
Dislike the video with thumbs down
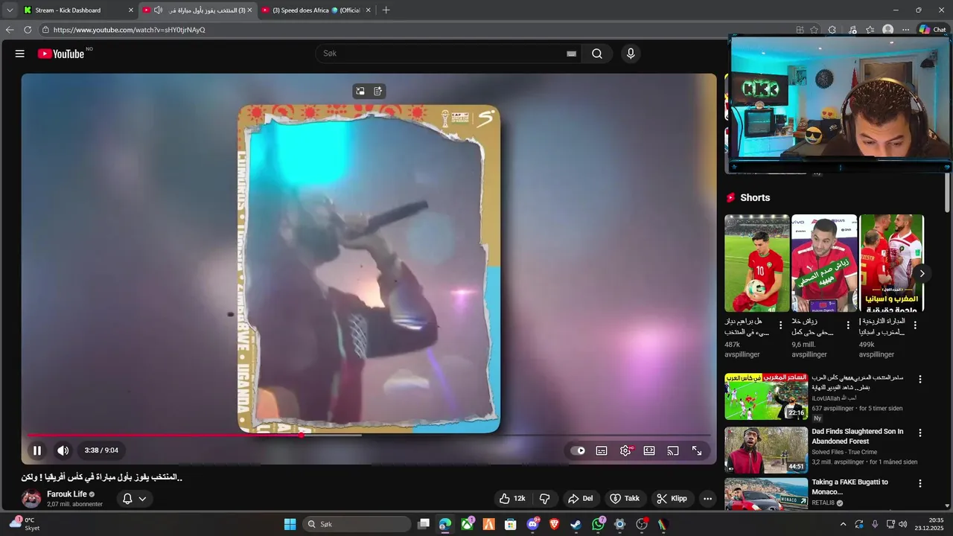(x=544, y=498)
